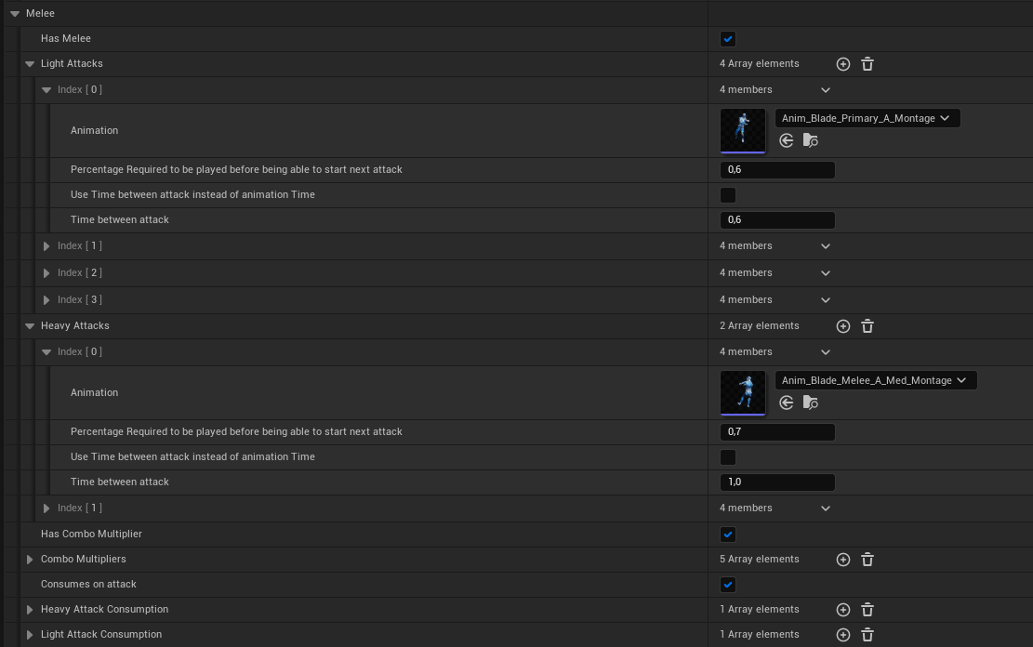Open Anim_Blade_Melee_A_Med_Montage asset dropdown
Screen dimensions: 1033x647
(875, 380)
